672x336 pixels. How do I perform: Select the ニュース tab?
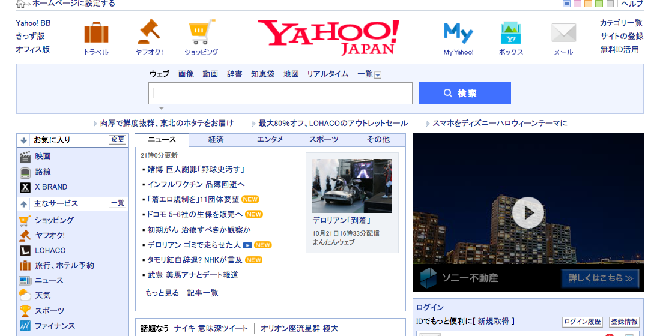[x=162, y=140]
